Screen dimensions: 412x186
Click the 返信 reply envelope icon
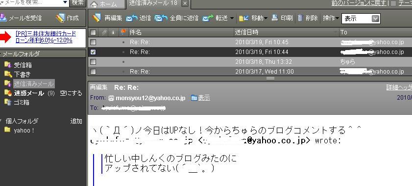point(132,18)
